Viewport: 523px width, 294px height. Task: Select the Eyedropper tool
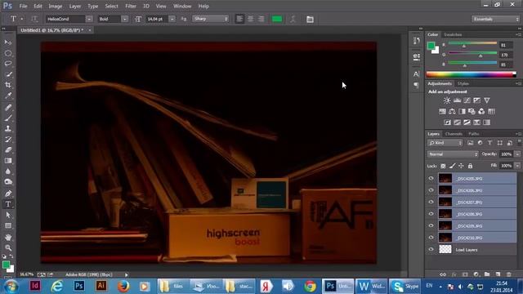tap(8, 96)
